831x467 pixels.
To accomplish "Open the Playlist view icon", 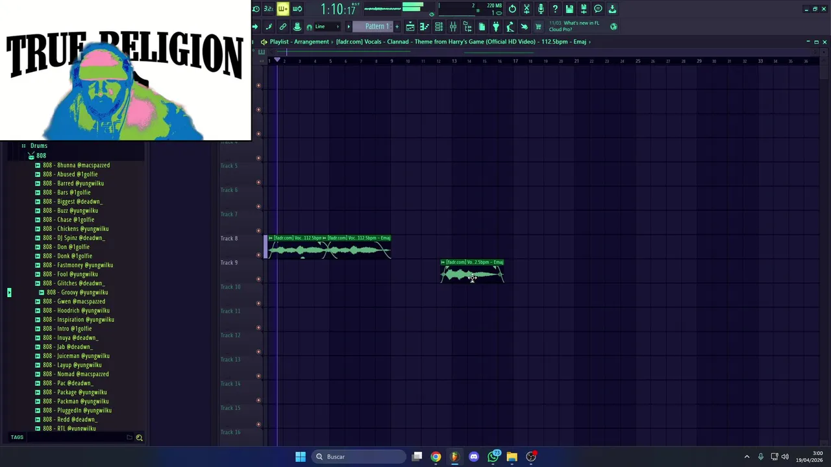I will pyautogui.click(x=410, y=27).
